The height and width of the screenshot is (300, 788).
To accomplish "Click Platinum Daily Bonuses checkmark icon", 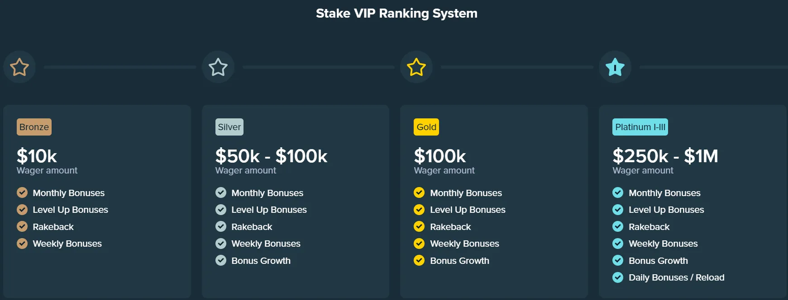I will (x=618, y=277).
